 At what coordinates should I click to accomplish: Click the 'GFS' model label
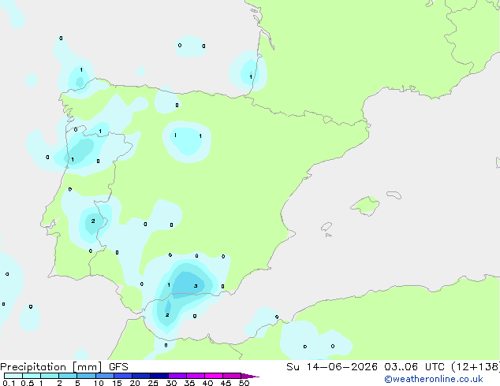[118, 367]
